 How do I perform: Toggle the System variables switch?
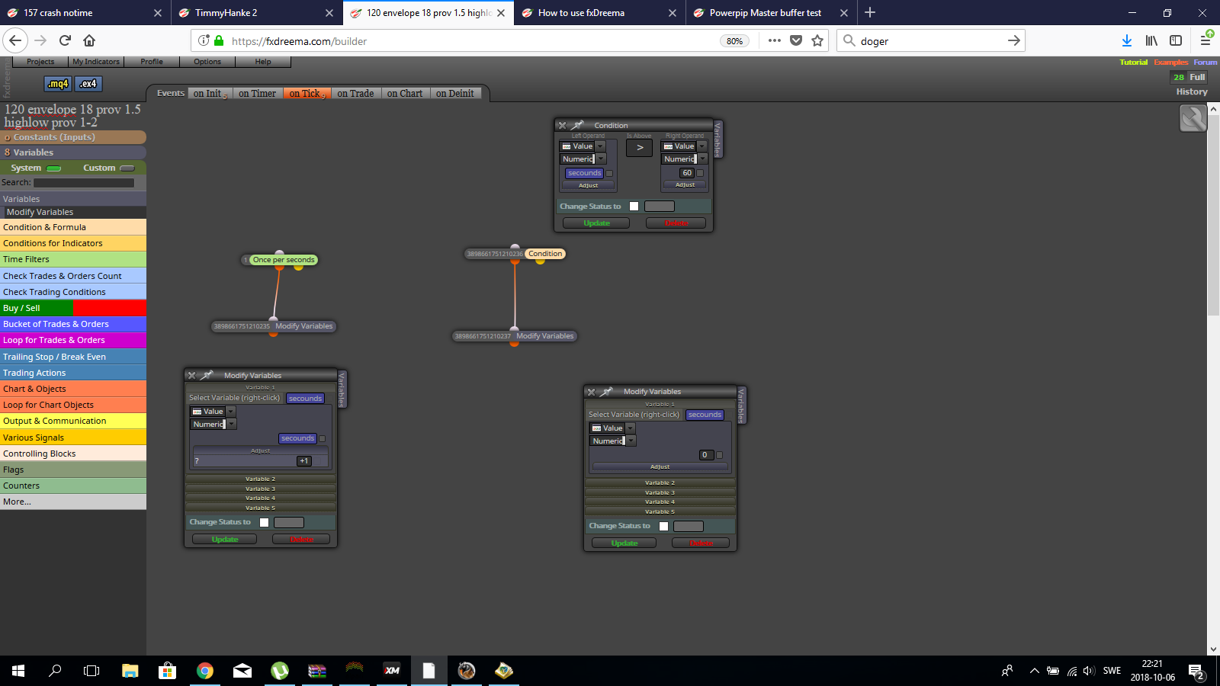[54, 168]
